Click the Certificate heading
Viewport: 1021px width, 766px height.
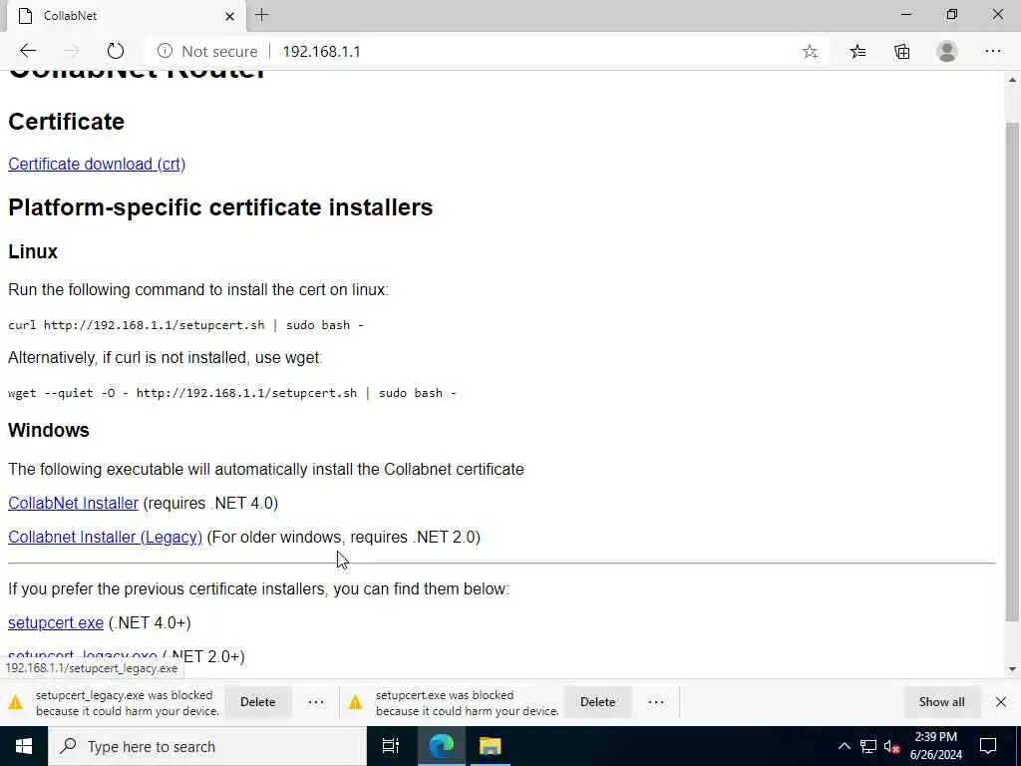[x=66, y=121]
